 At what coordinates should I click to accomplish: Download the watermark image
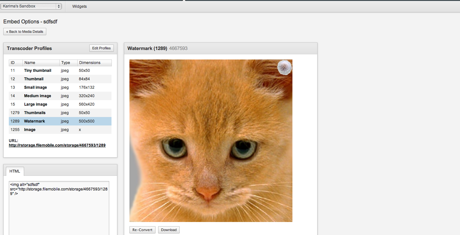[169, 230]
